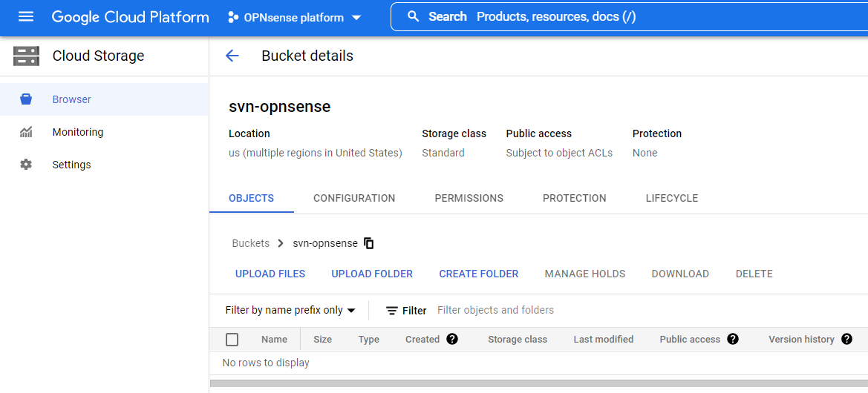The width and height of the screenshot is (868, 393).
Task: Click the horizontal scrollbar below the table
Action: coord(538,383)
